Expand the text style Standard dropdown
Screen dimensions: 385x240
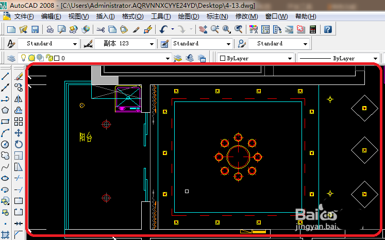(75, 44)
